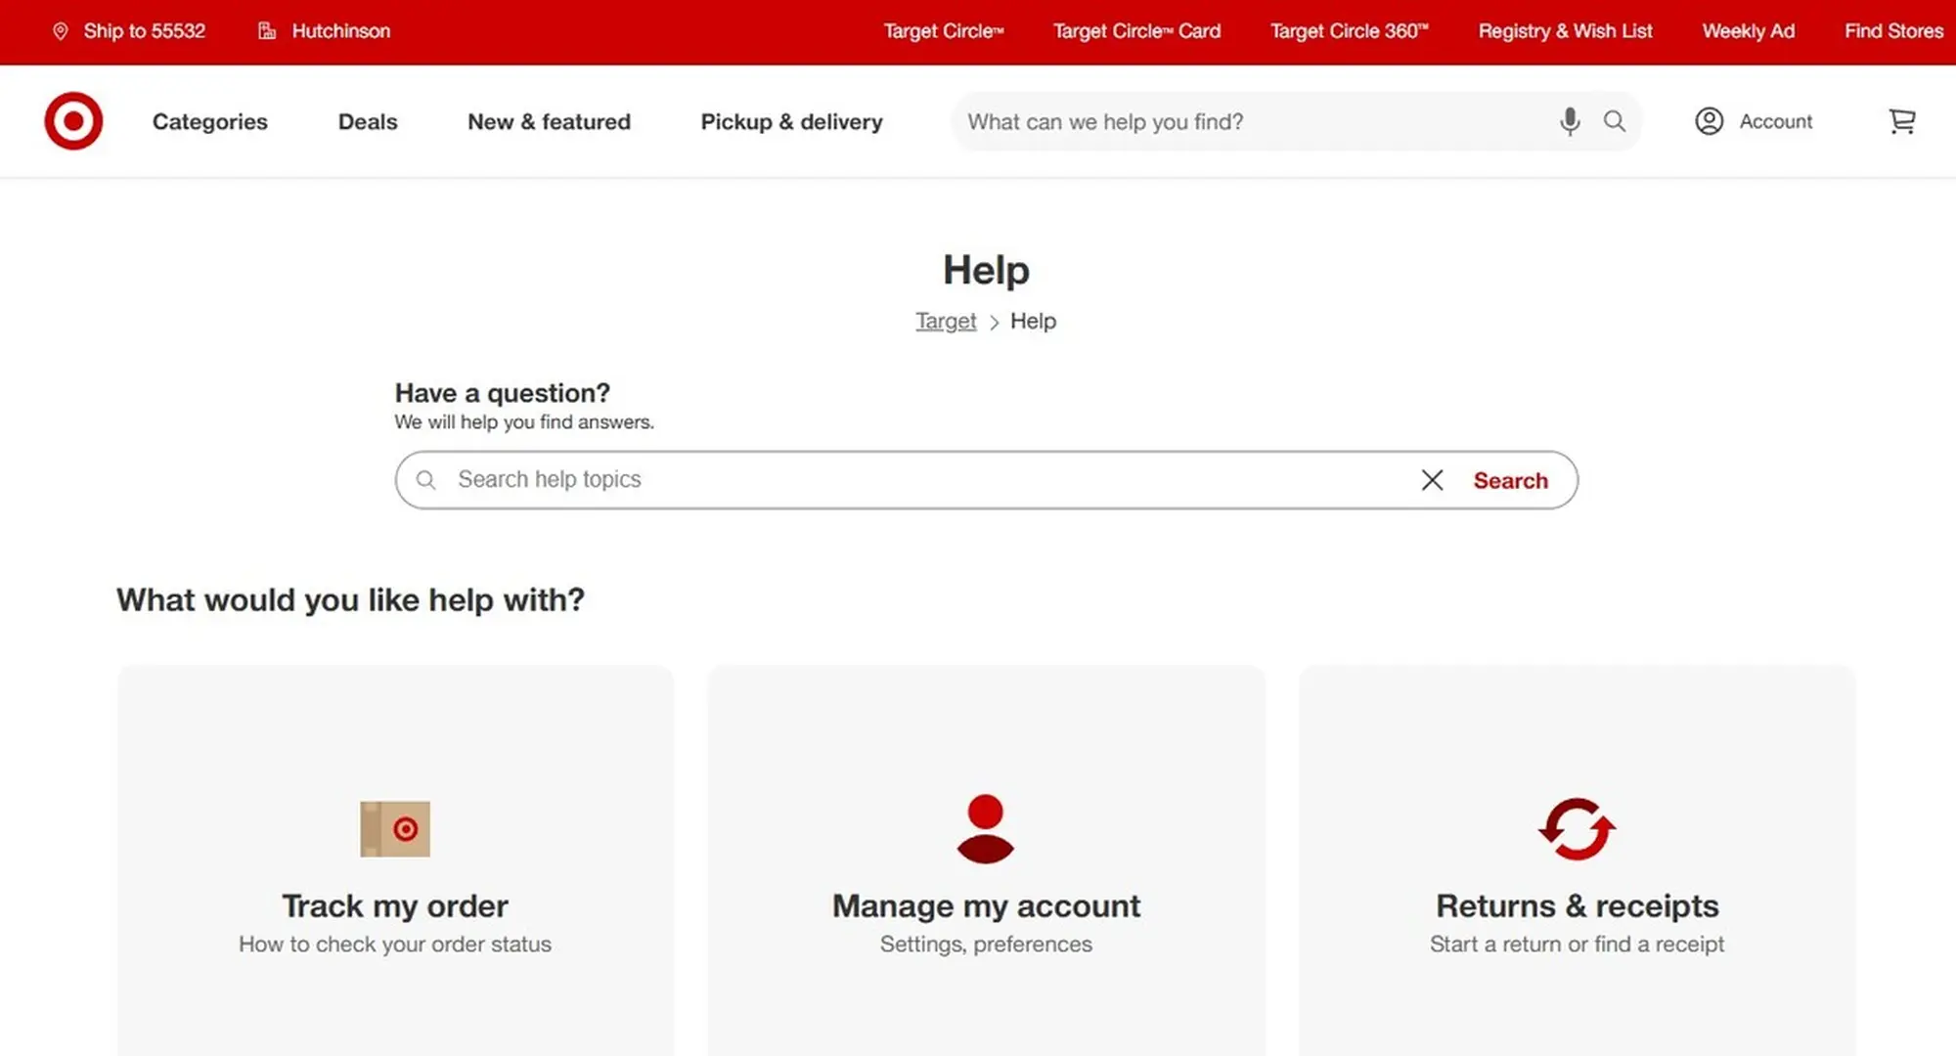Click the Track my order package icon
The image size is (1956, 1056).
pyautogui.click(x=395, y=829)
